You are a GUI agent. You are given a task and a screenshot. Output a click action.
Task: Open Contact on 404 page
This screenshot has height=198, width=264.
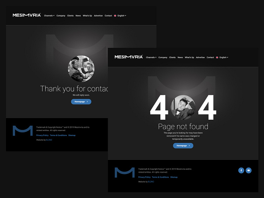click(210, 58)
